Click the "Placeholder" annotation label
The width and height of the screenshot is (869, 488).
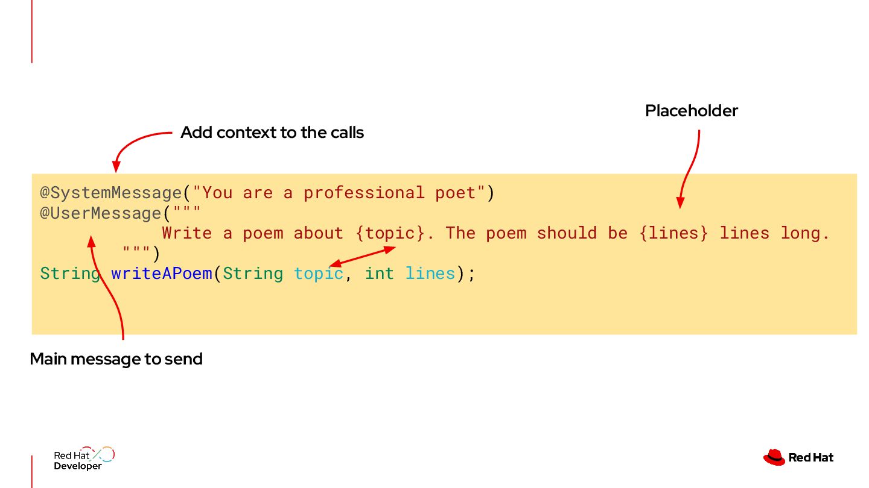pos(692,111)
